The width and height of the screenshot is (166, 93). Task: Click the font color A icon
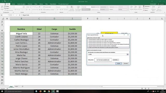tap(29, 10)
